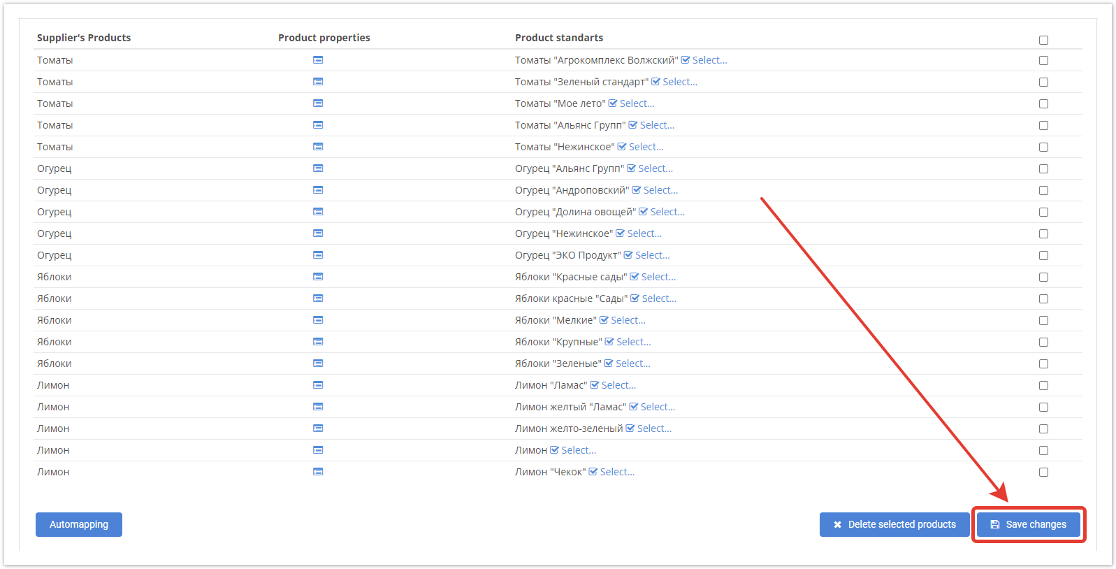Check the box for Яблоки "Зеленые"
The height and width of the screenshot is (569, 1116).
coord(1043,364)
